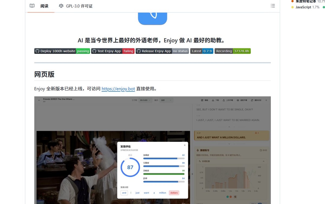Collapse the player chevron beside Friends title
The image size is (325, 204).
(x=39, y=100)
